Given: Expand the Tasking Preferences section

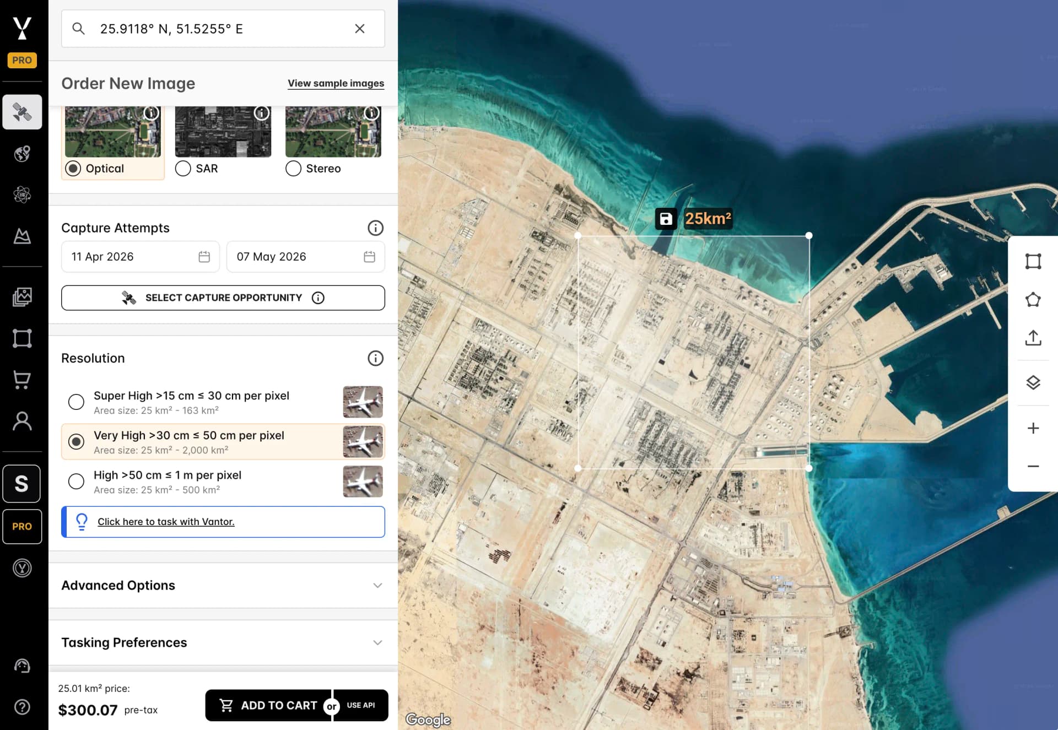Looking at the screenshot, I should (x=223, y=642).
